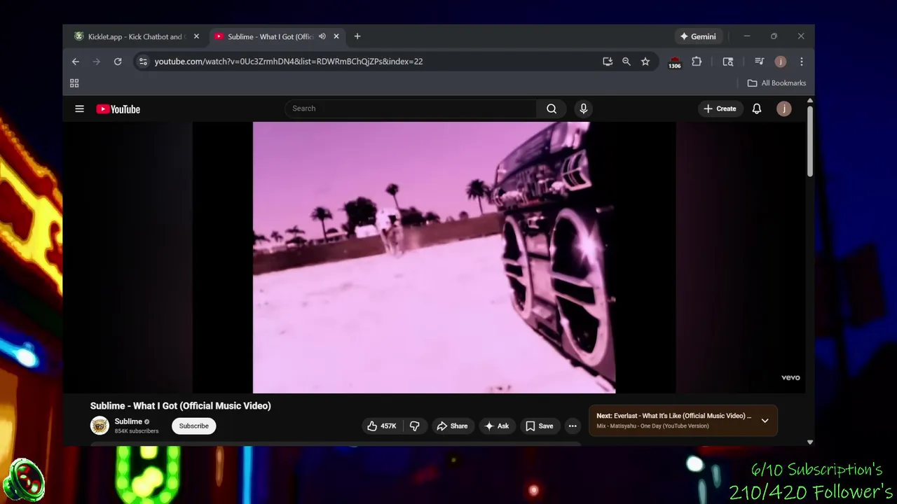Open Gemini in Chrome

[x=697, y=36]
